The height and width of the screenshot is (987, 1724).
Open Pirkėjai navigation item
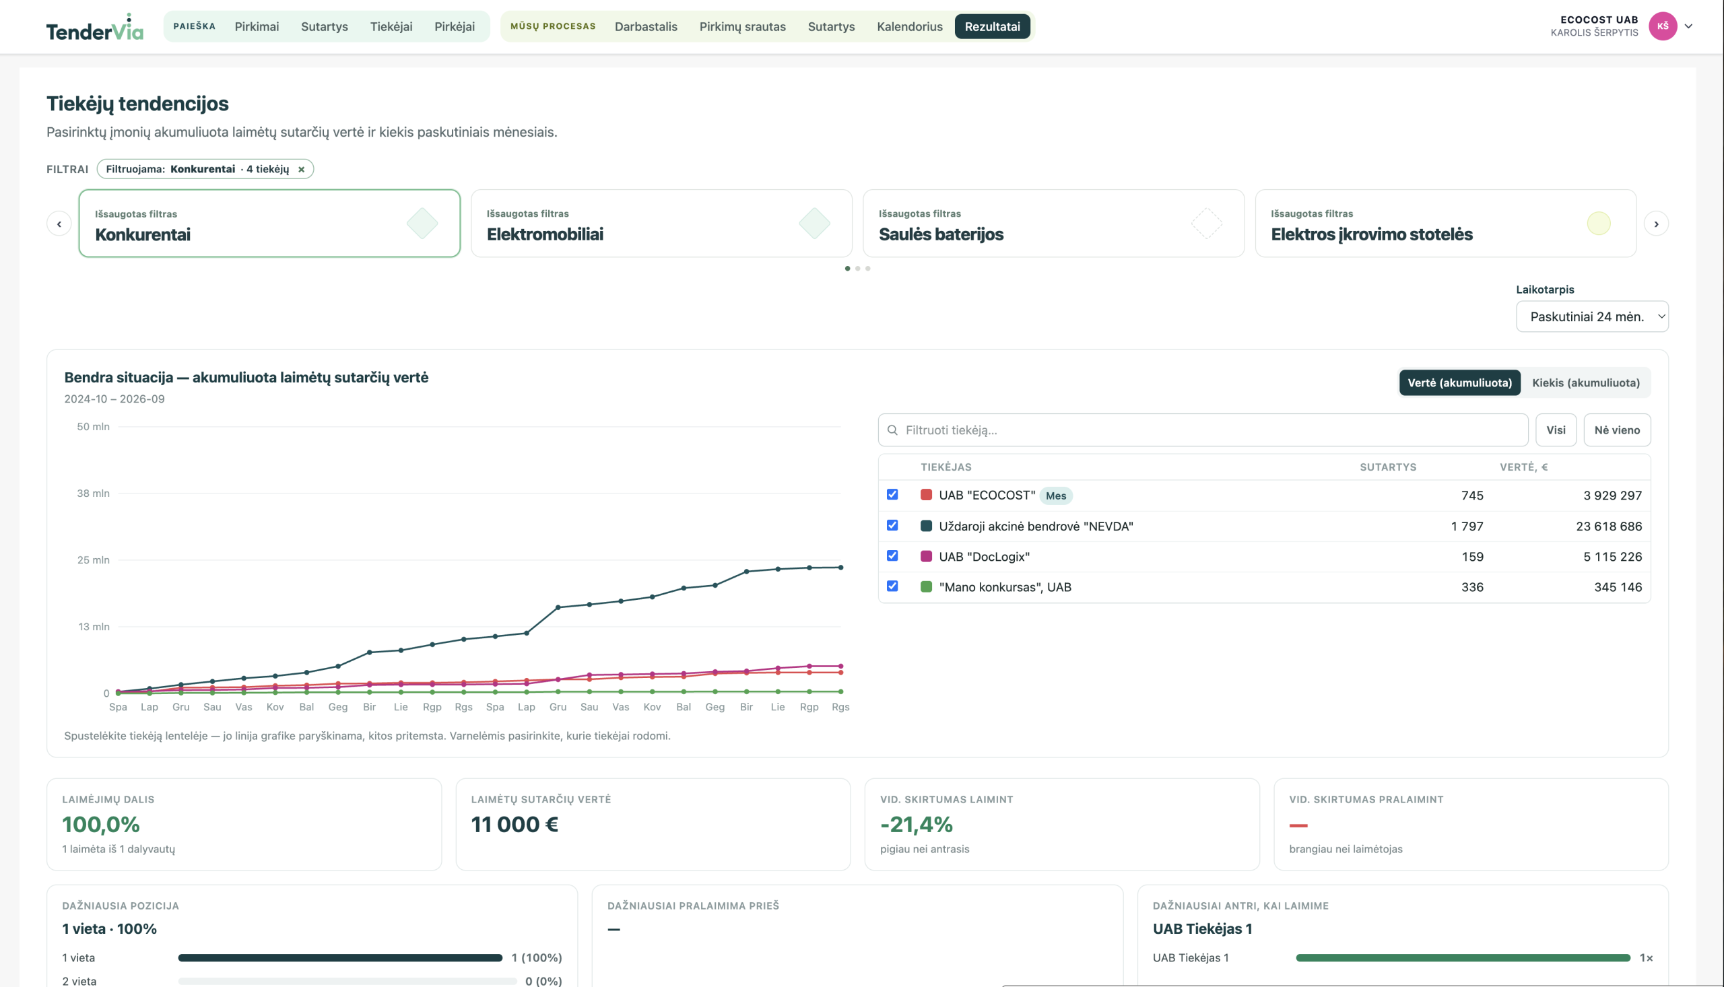tap(454, 26)
